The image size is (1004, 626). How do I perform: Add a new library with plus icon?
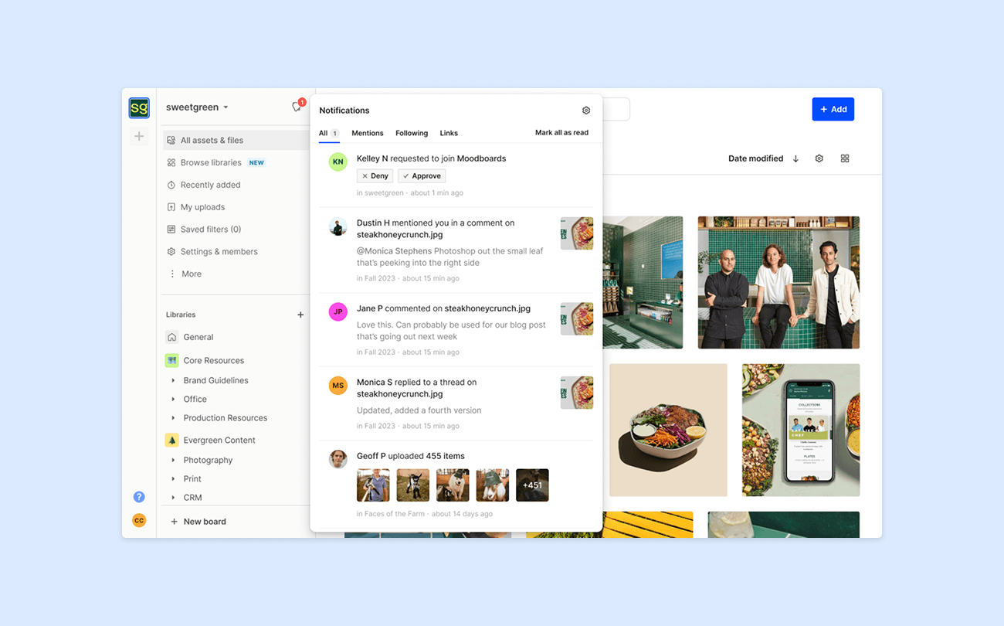coord(300,315)
